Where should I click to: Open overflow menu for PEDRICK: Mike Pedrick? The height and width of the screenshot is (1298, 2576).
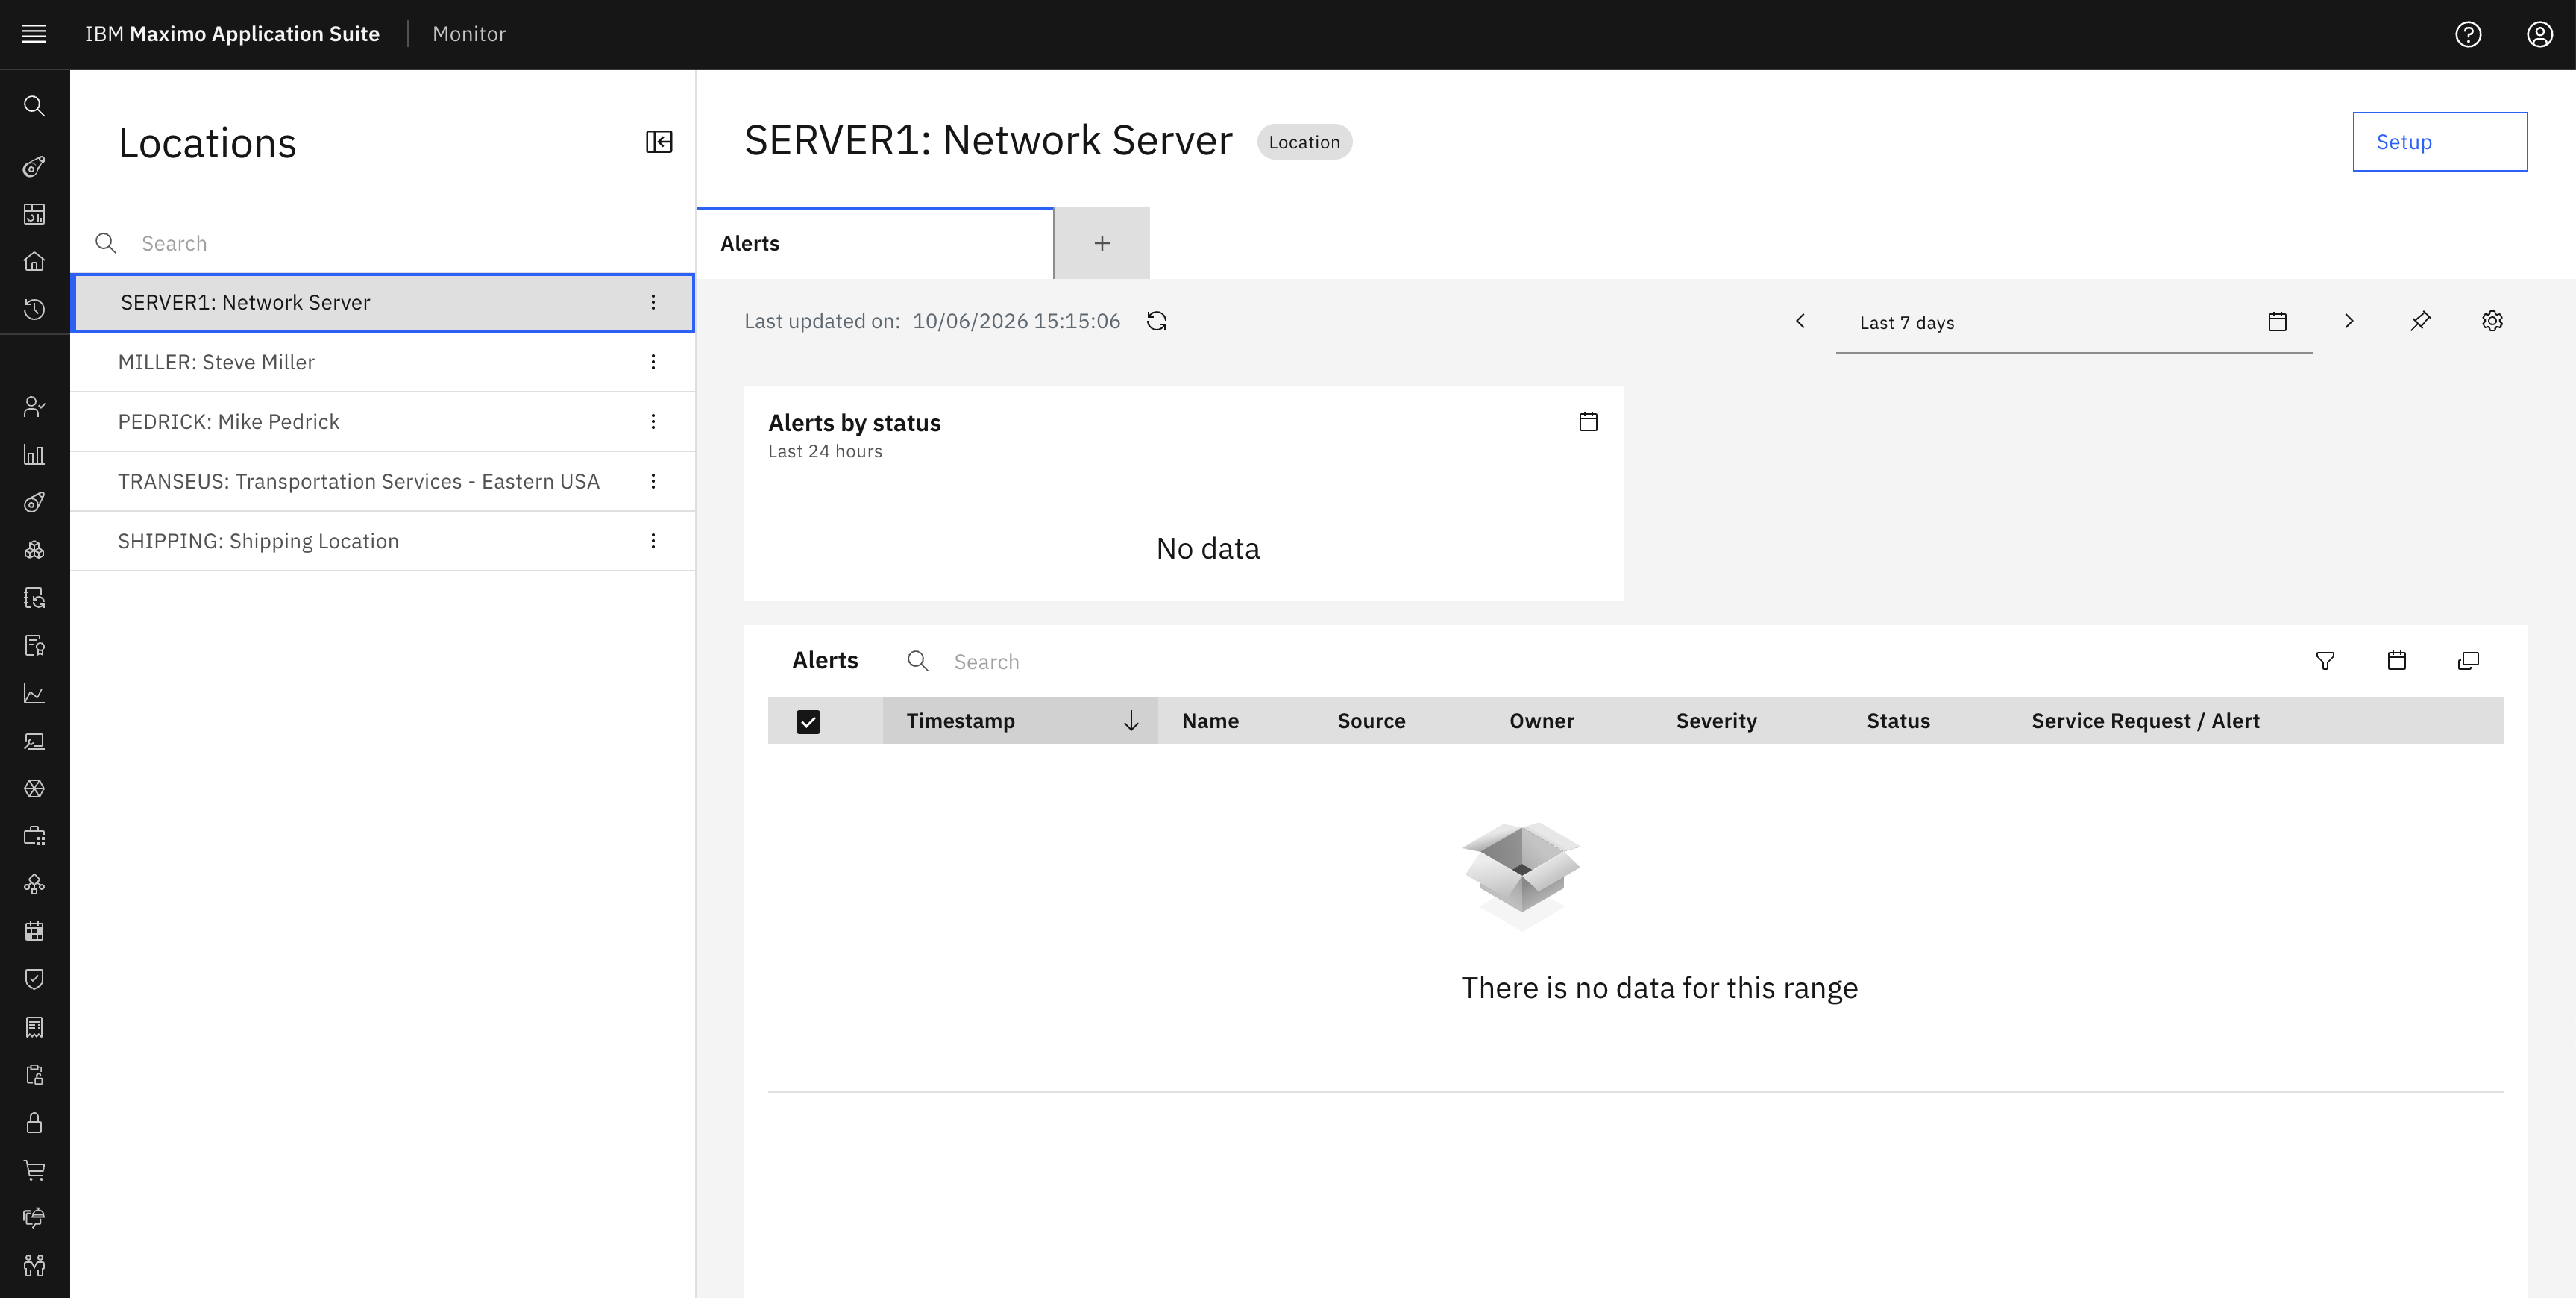pos(653,422)
